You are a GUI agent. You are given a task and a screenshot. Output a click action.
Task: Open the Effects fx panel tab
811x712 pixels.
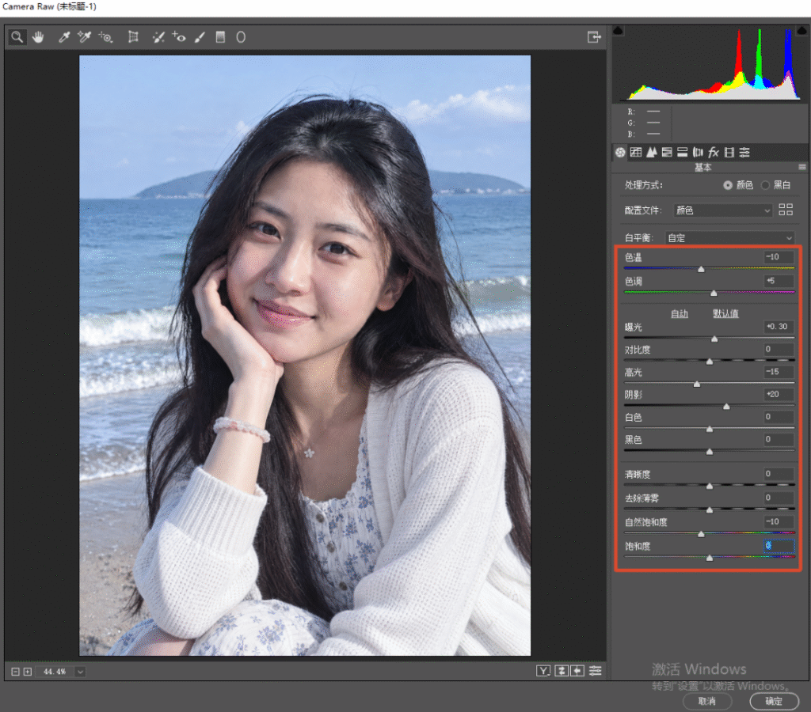[714, 152]
